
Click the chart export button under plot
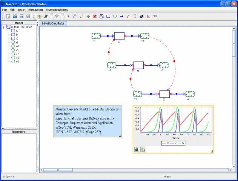pyautogui.click(x=137, y=149)
